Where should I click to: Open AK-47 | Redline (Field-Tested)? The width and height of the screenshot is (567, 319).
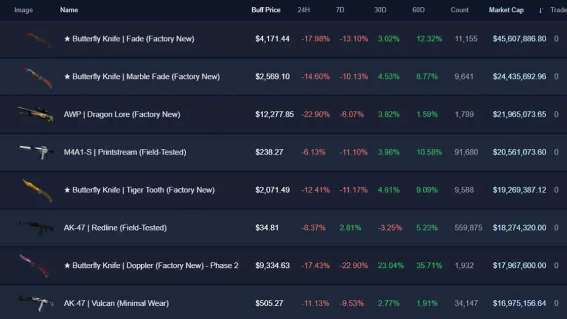(x=115, y=227)
